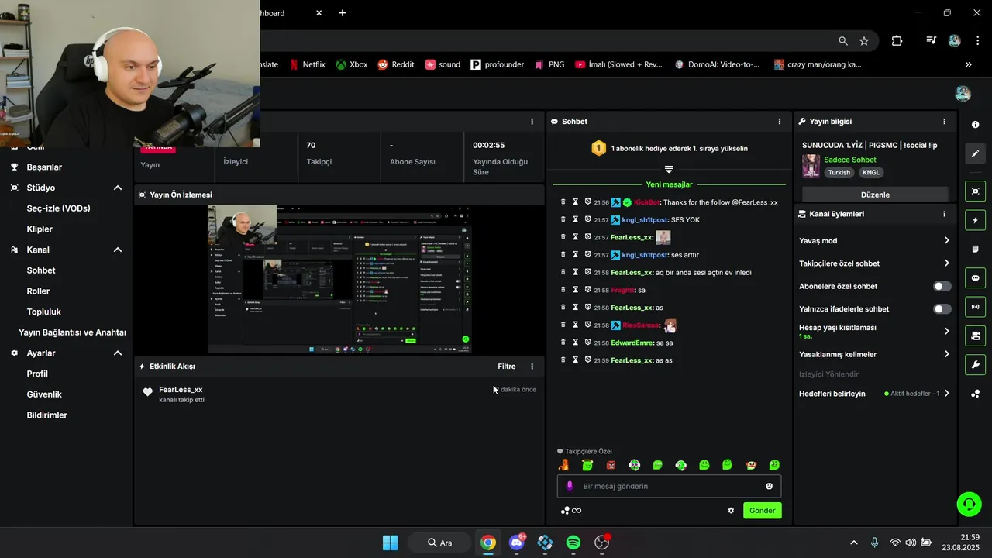
Task: Toggle the broadcast signal sidebar icon
Action: click(975, 307)
